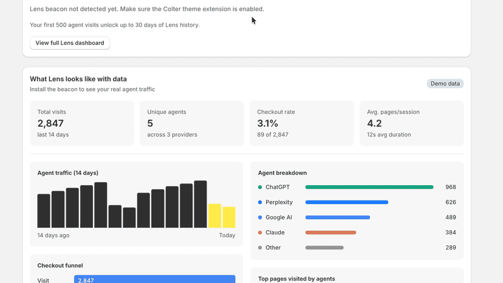The height and width of the screenshot is (283, 503).
Task: Click the blue Visit funnel bar
Action: click(155, 279)
